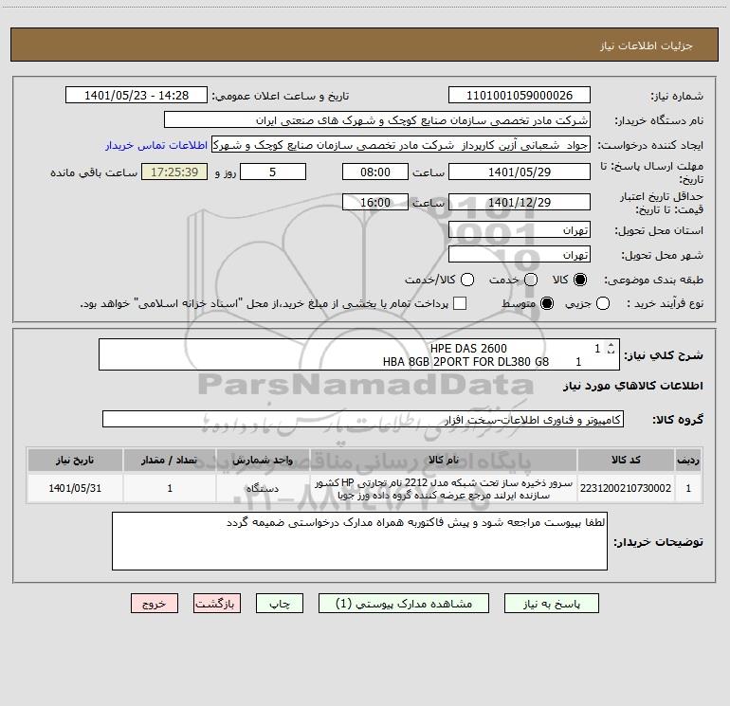The height and width of the screenshot is (706, 730).
Task: Toggle اسناد خزانه اسلامی payment checkbox
Action: pyautogui.click(x=460, y=303)
